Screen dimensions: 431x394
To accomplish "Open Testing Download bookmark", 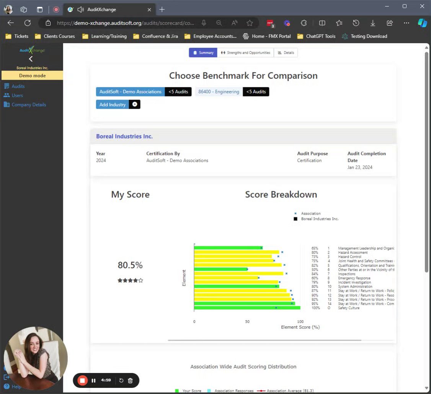I will click(x=364, y=36).
